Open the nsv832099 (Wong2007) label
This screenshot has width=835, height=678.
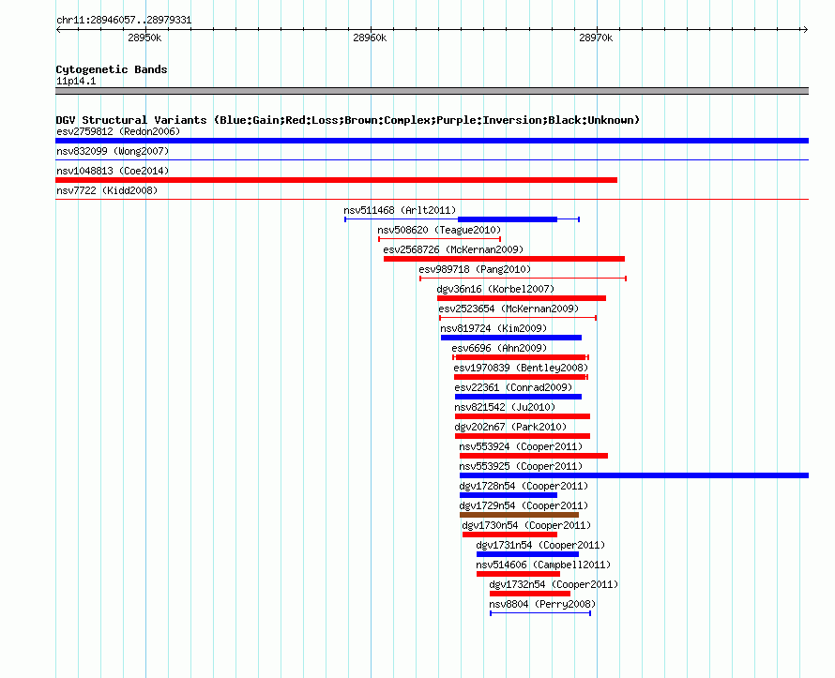pyautogui.click(x=113, y=151)
